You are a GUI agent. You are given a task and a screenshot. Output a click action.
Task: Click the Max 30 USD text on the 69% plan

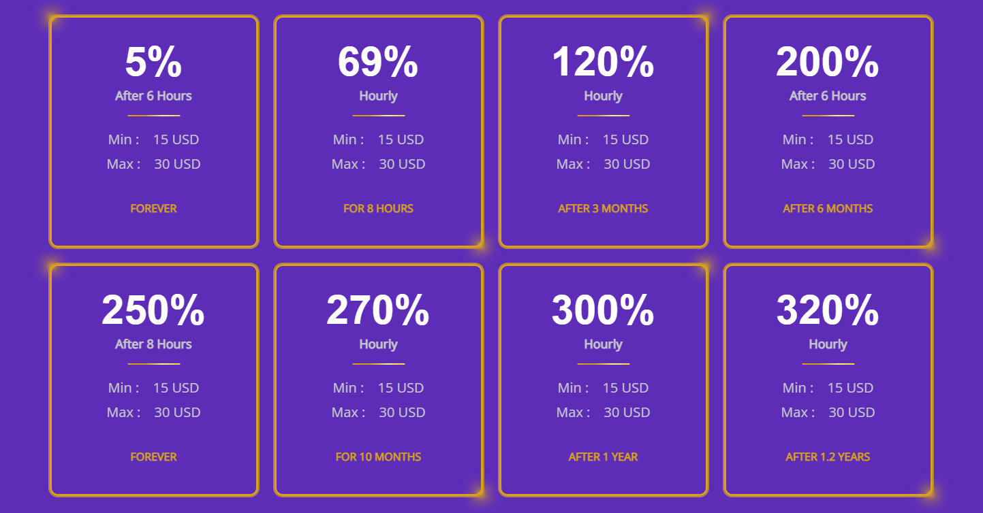[378, 164]
